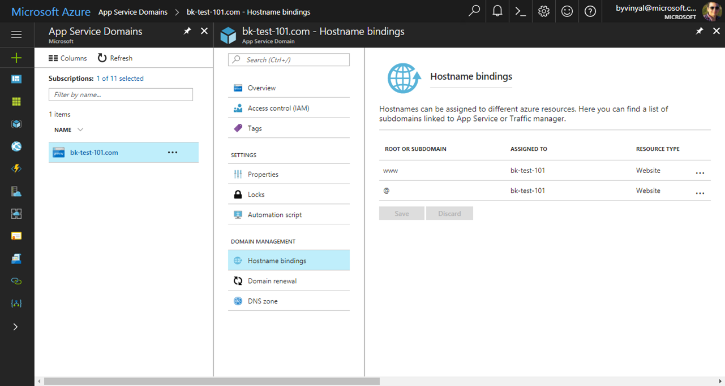Open ellipsis menu for bk-test-101.com
Image resolution: width=725 pixels, height=386 pixels.
(173, 153)
